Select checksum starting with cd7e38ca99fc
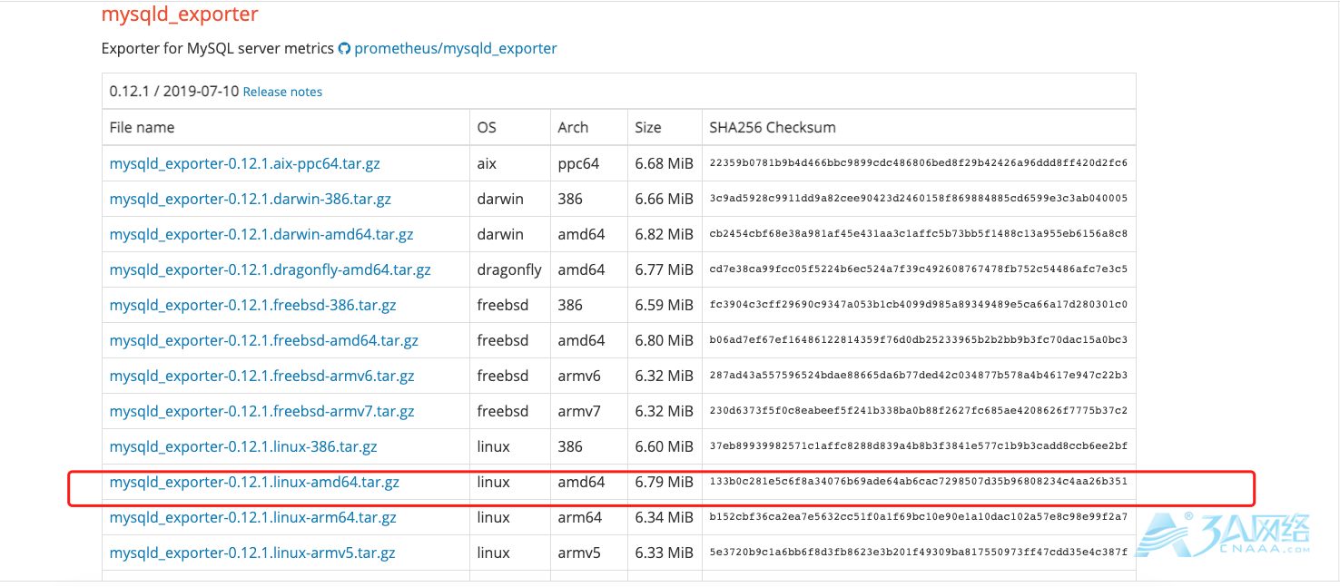Screen dimensions: 1340x587 [918, 269]
